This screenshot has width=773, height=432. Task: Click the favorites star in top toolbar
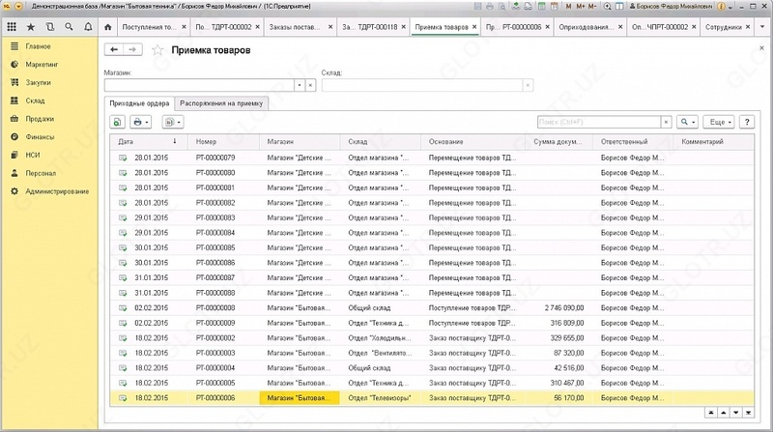[30, 28]
